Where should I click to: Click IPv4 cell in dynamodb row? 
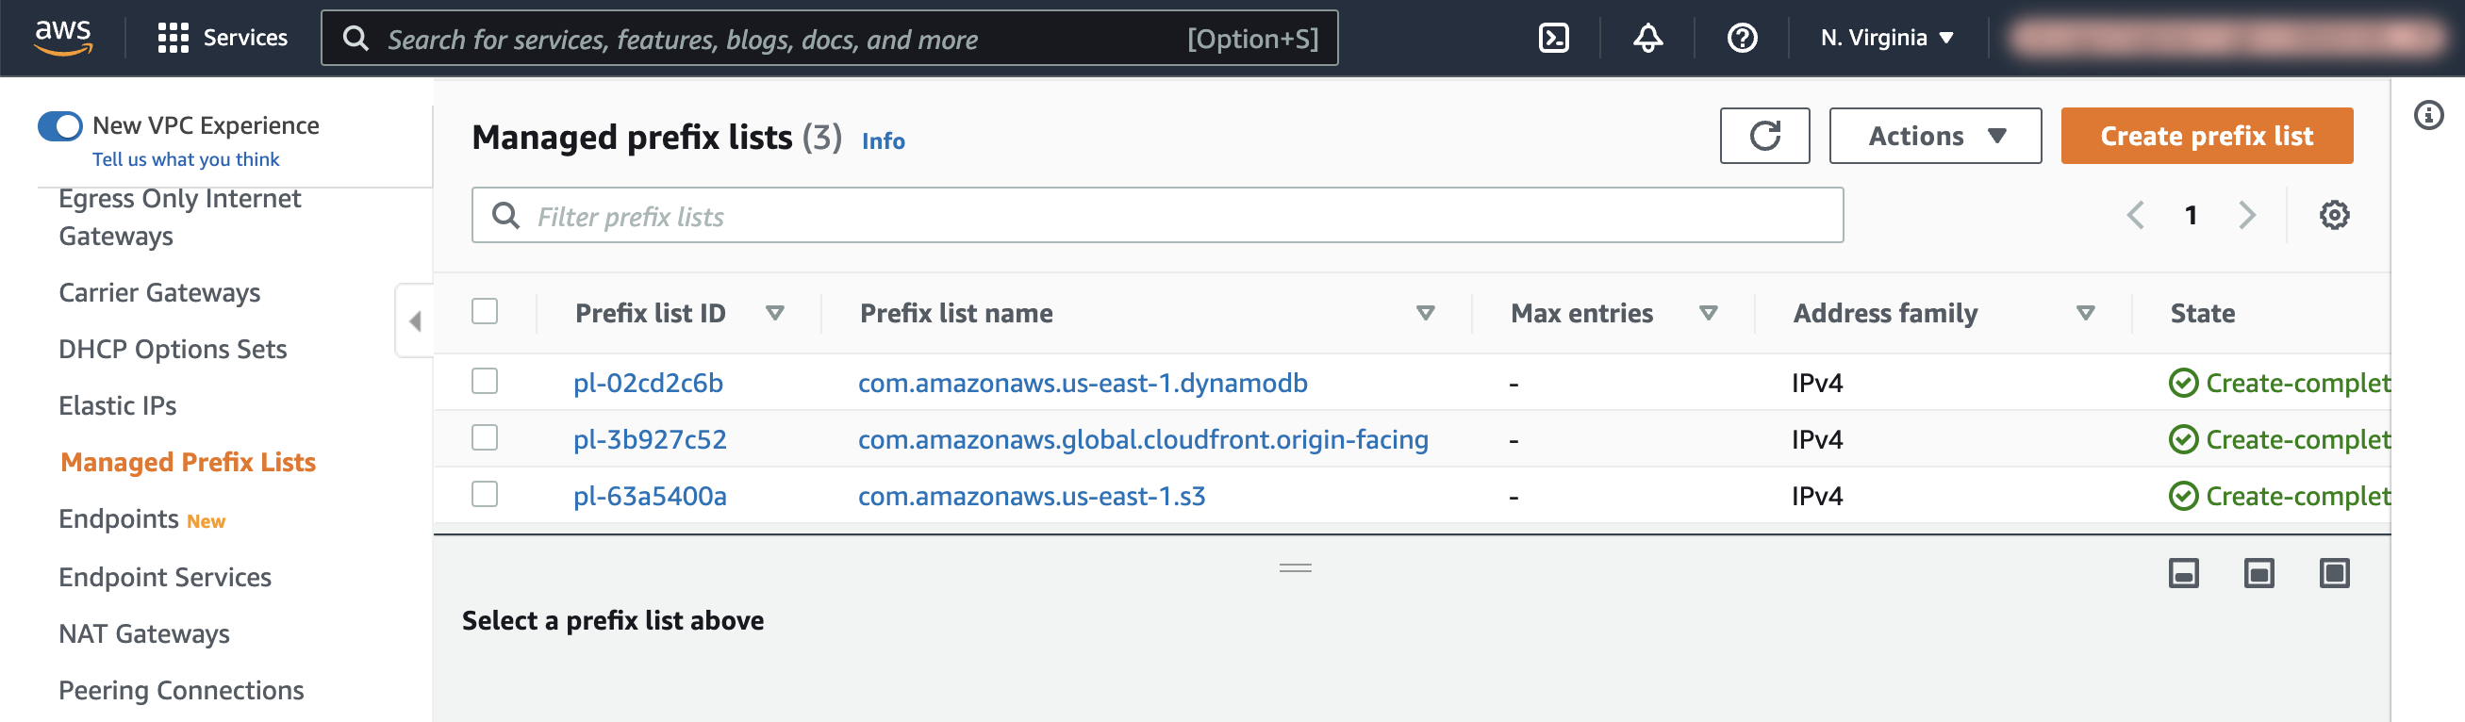(1816, 383)
